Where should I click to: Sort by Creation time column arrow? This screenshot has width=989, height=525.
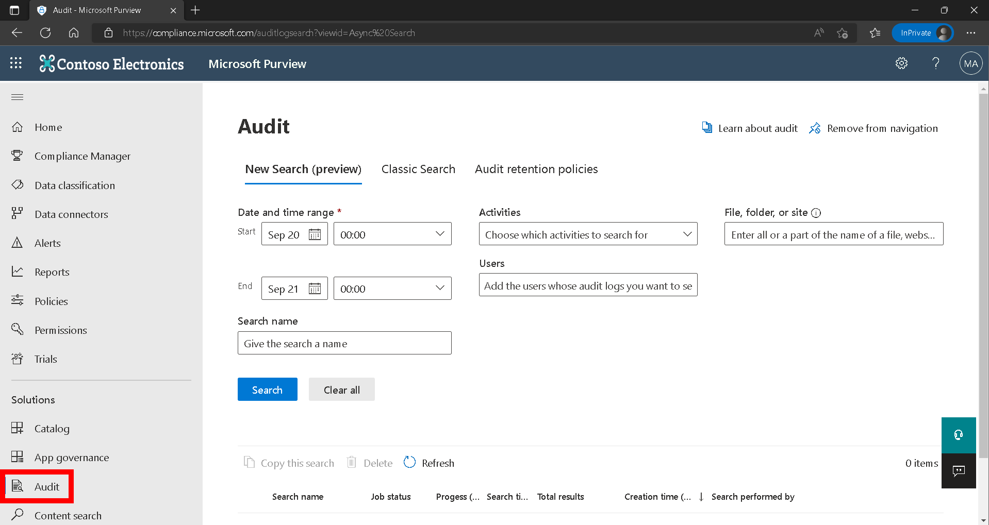(x=701, y=497)
